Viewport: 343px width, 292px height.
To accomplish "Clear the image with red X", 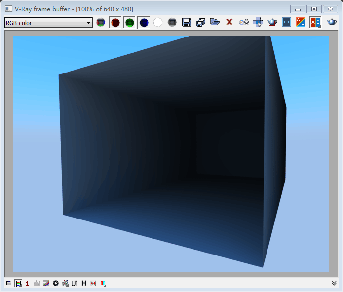I will 229,22.
